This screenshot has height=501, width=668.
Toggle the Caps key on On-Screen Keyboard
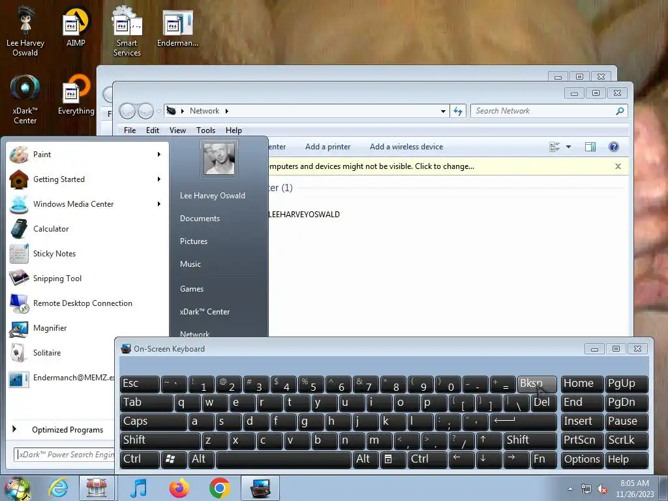(x=153, y=421)
